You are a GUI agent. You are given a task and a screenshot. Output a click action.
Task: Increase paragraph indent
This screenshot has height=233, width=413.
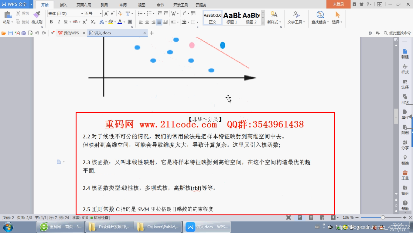(166, 13)
